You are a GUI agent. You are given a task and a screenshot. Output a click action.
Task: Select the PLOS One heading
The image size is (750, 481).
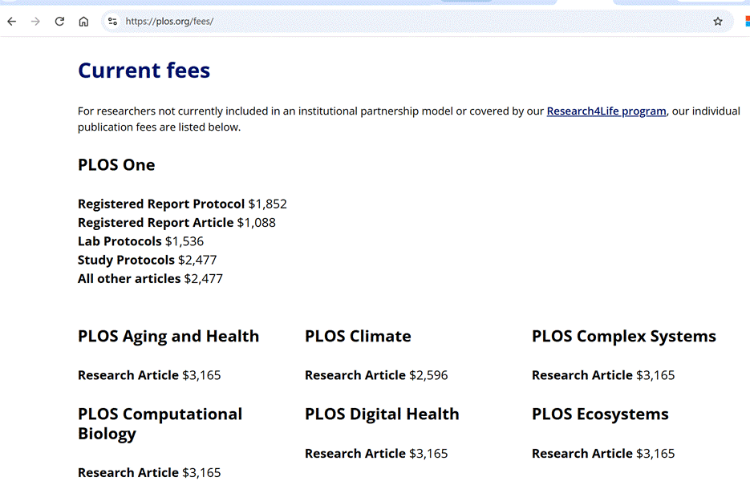click(x=116, y=165)
